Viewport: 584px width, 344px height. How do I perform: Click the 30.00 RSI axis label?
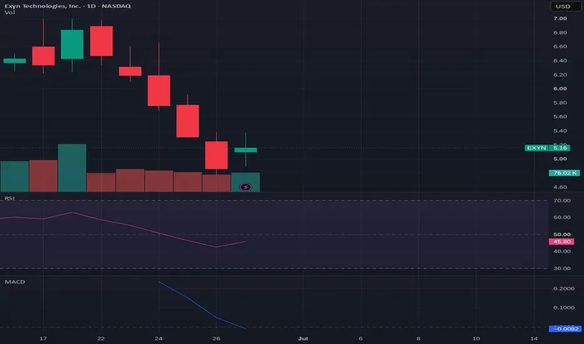[561, 268]
